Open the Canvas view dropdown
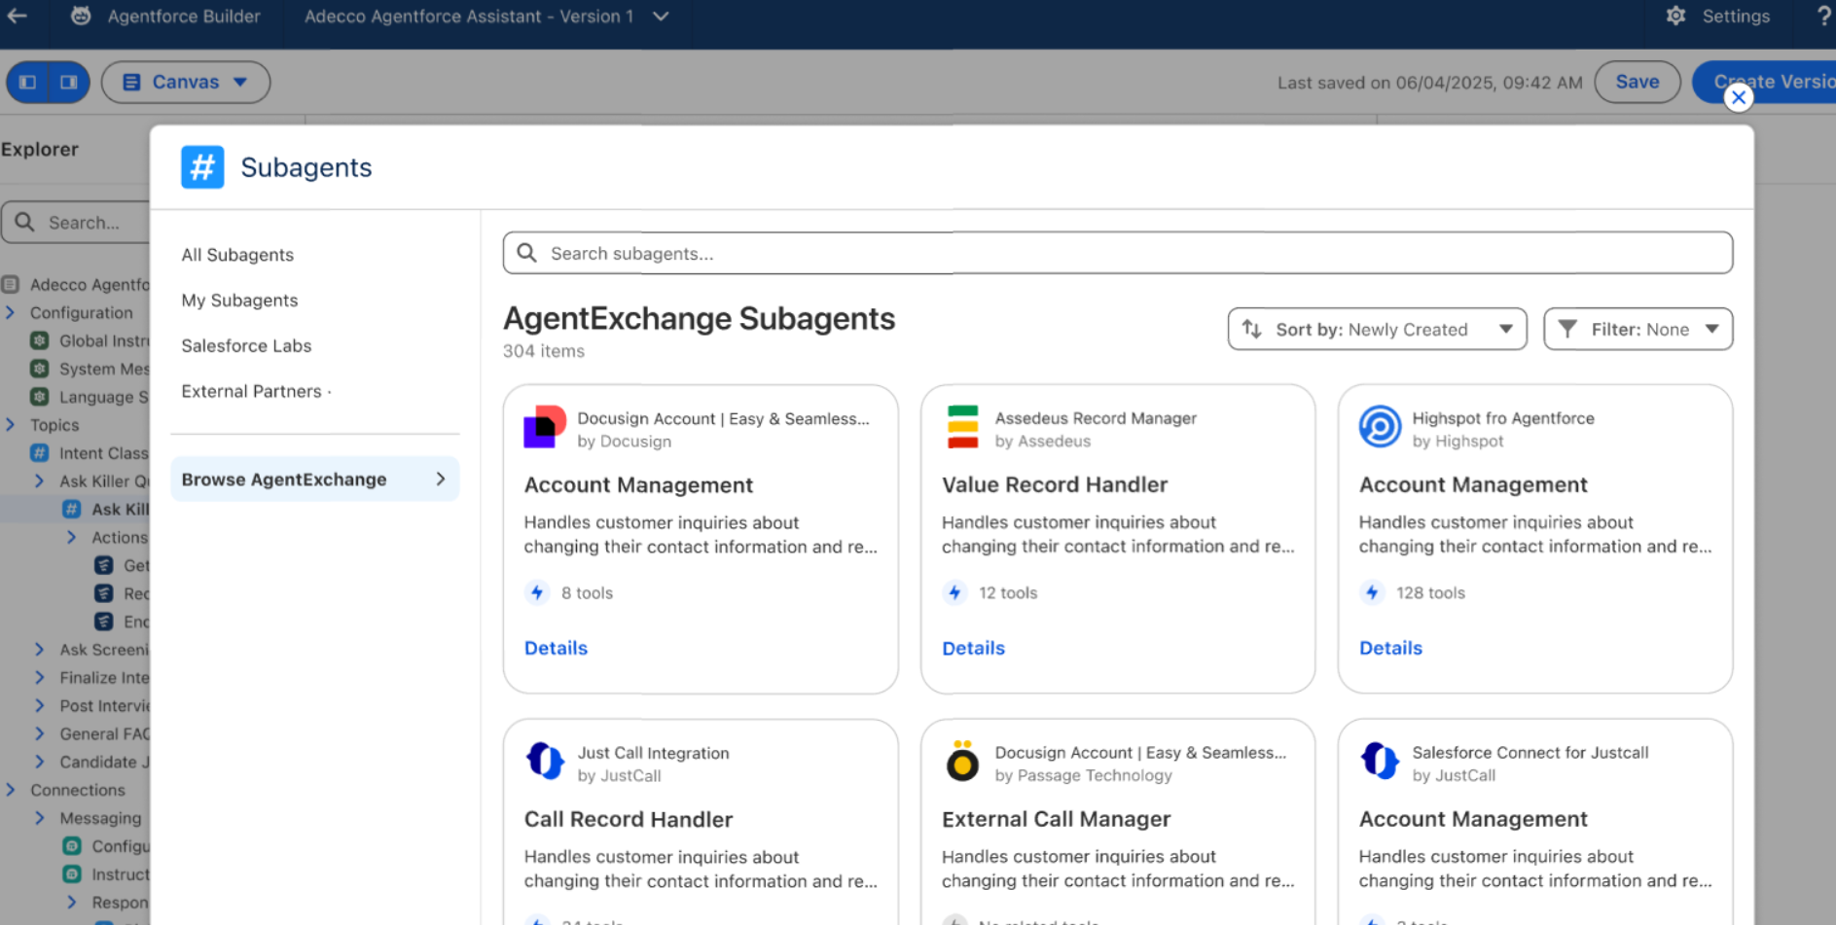This screenshot has width=1836, height=925. pyautogui.click(x=186, y=82)
